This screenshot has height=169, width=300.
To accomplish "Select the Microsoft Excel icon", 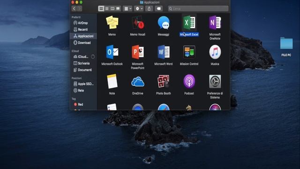I will 189,23.
